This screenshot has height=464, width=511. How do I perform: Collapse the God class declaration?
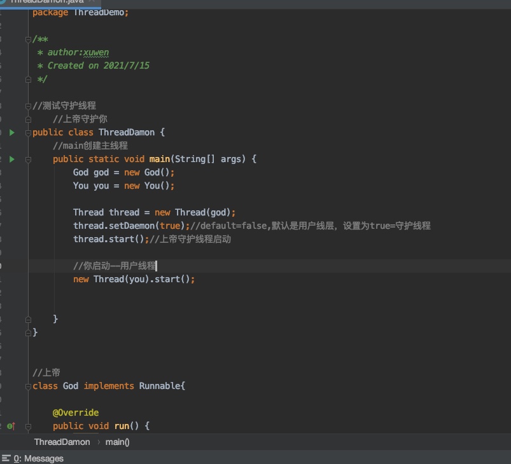(x=28, y=386)
